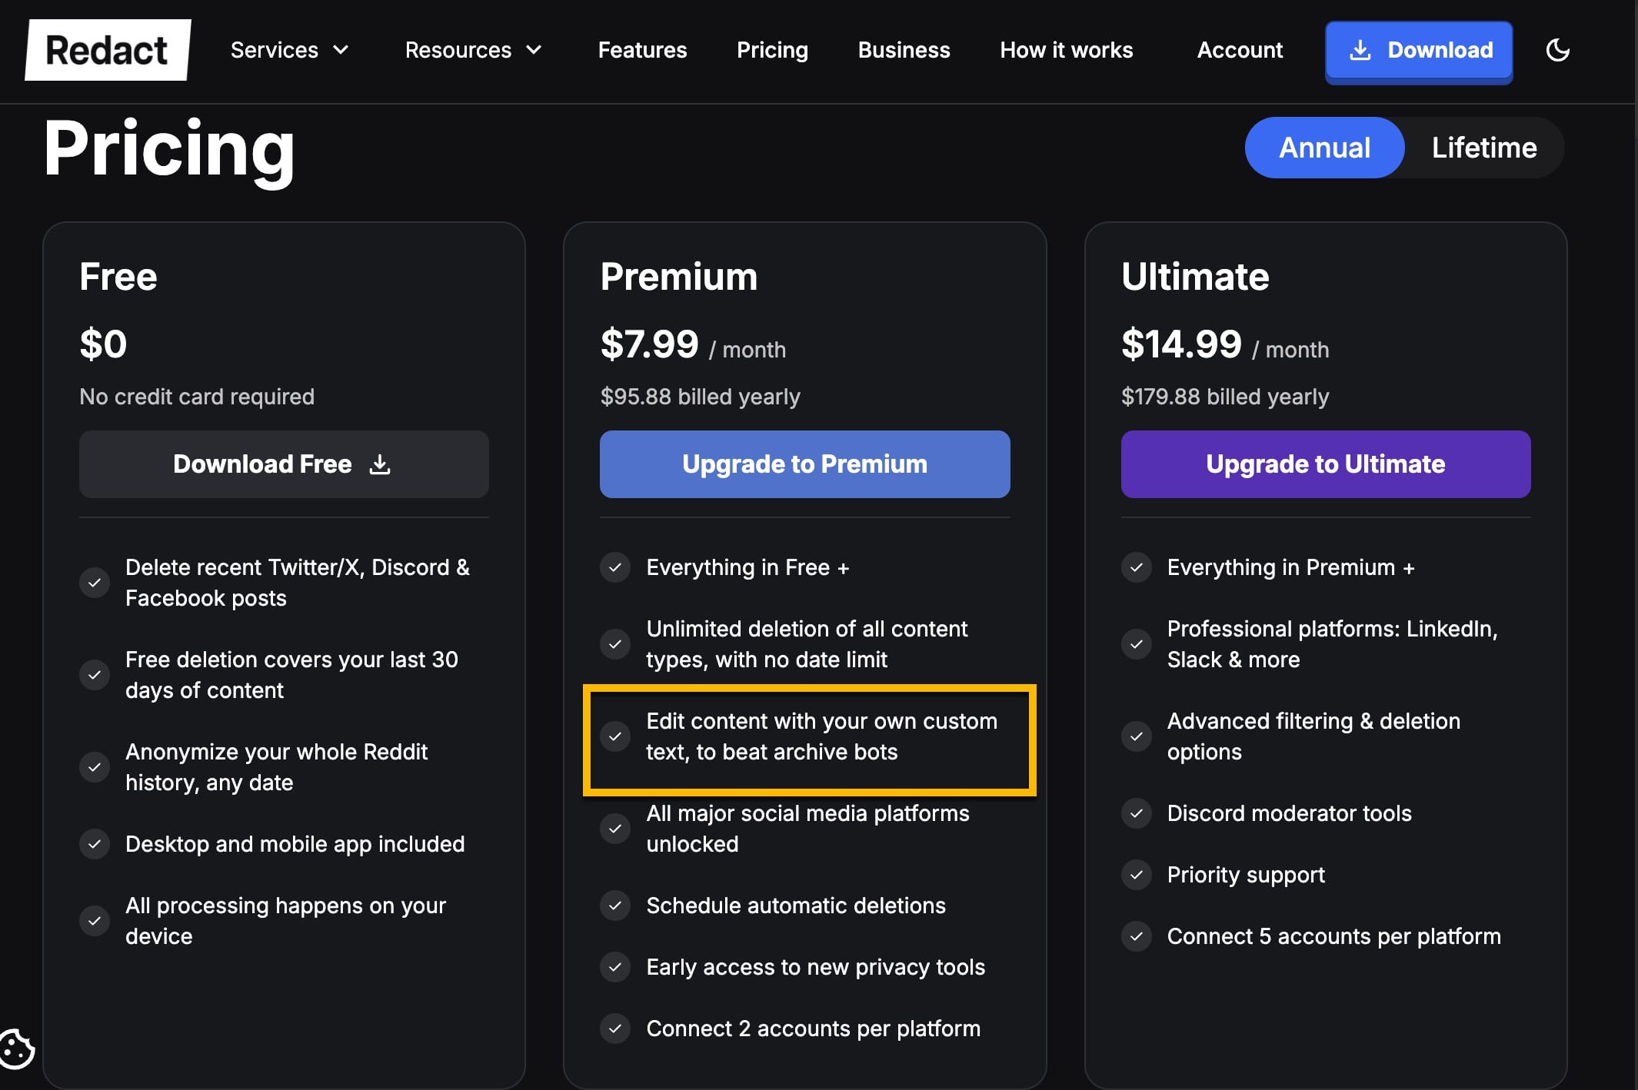1638x1090 pixels.
Task: Open How it works page
Action: (1066, 50)
